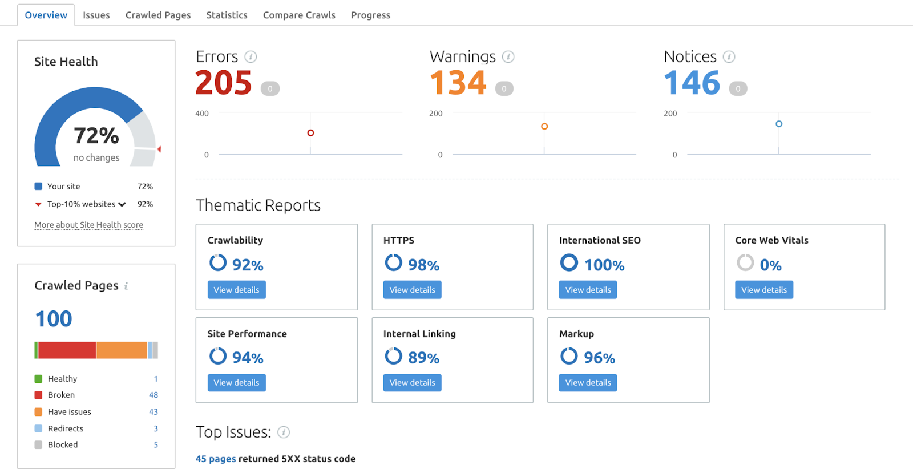913x469 pixels.
Task: Click the red Broken segment in crawled pages bar
Action: pyautogui.click(x=67, y=350)
